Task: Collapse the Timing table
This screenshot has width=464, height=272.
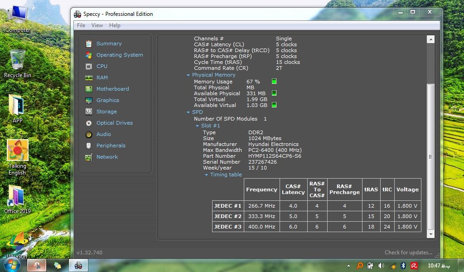Action: click(207, 175)
